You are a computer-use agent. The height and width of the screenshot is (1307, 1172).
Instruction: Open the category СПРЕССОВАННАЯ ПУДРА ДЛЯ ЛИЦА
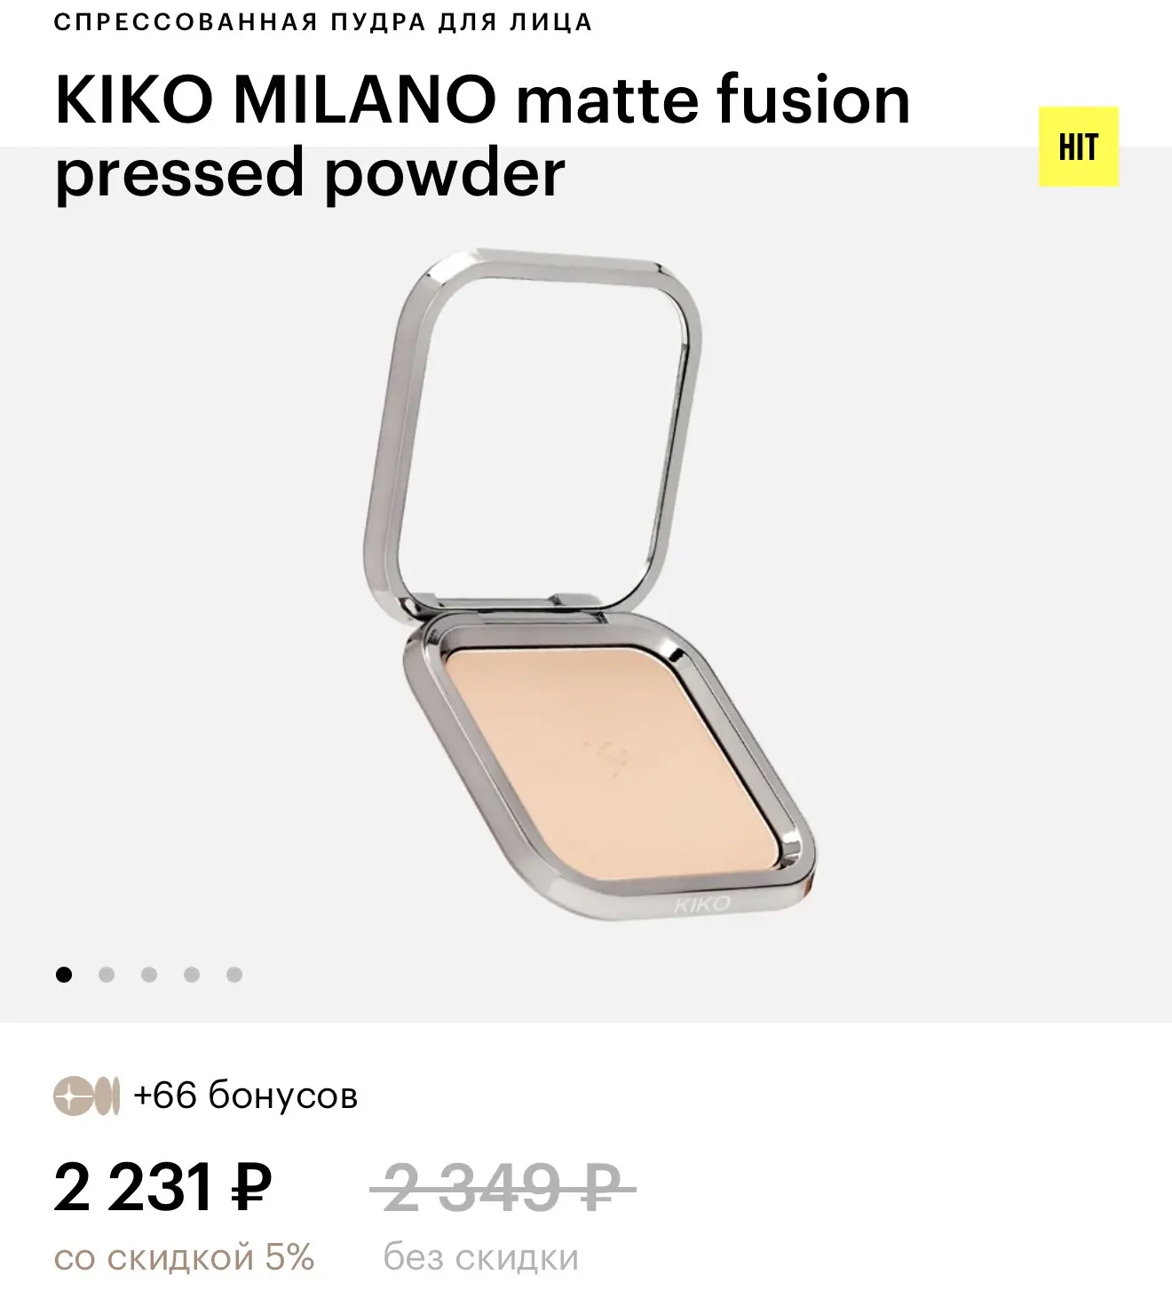tap(323, 23)
